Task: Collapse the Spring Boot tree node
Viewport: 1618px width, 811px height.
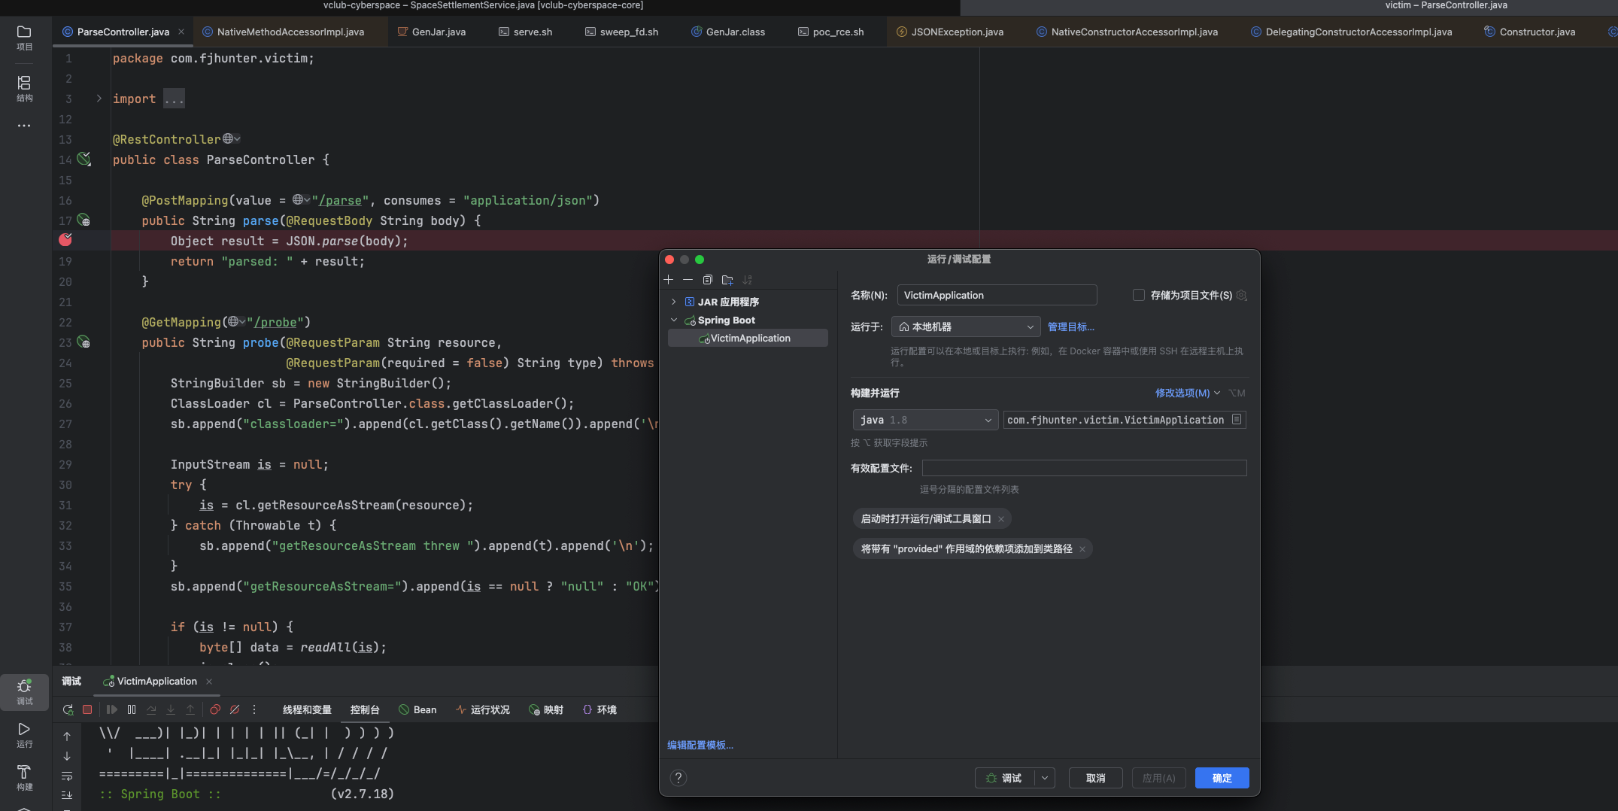Action: pyautogui.click(x=674, y=320)
